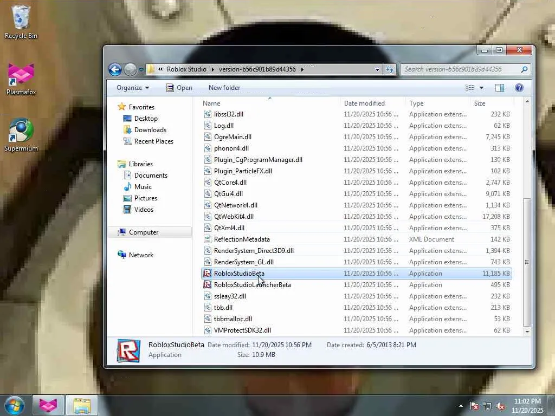
Task: Select the VMProtectSDK32.dll file name
Action: (242, 330)
